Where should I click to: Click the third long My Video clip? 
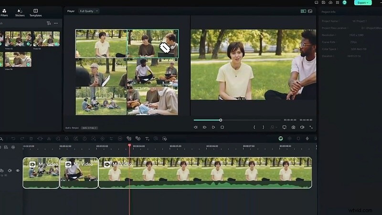tap(205, 173)
